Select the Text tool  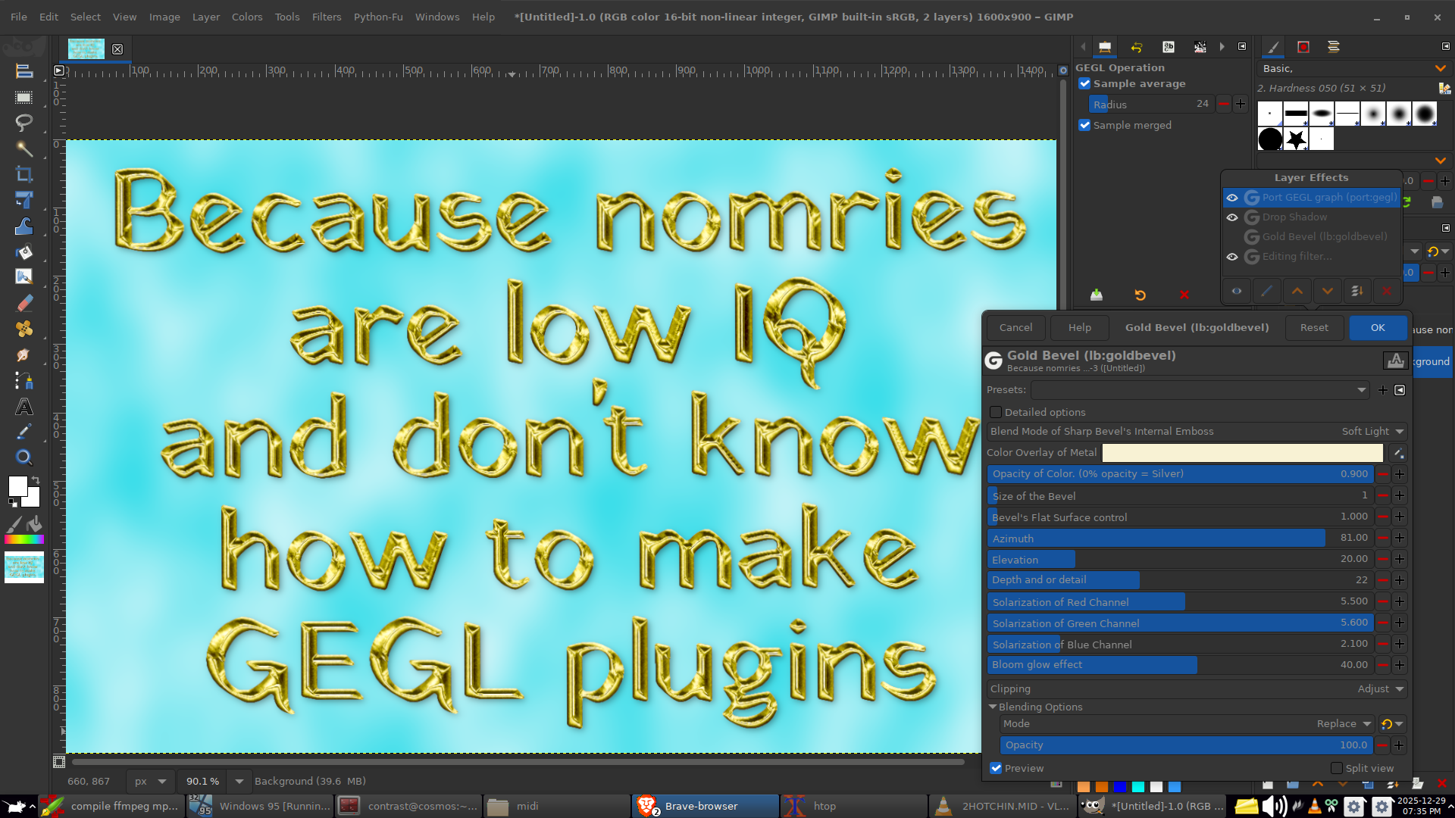24,407
